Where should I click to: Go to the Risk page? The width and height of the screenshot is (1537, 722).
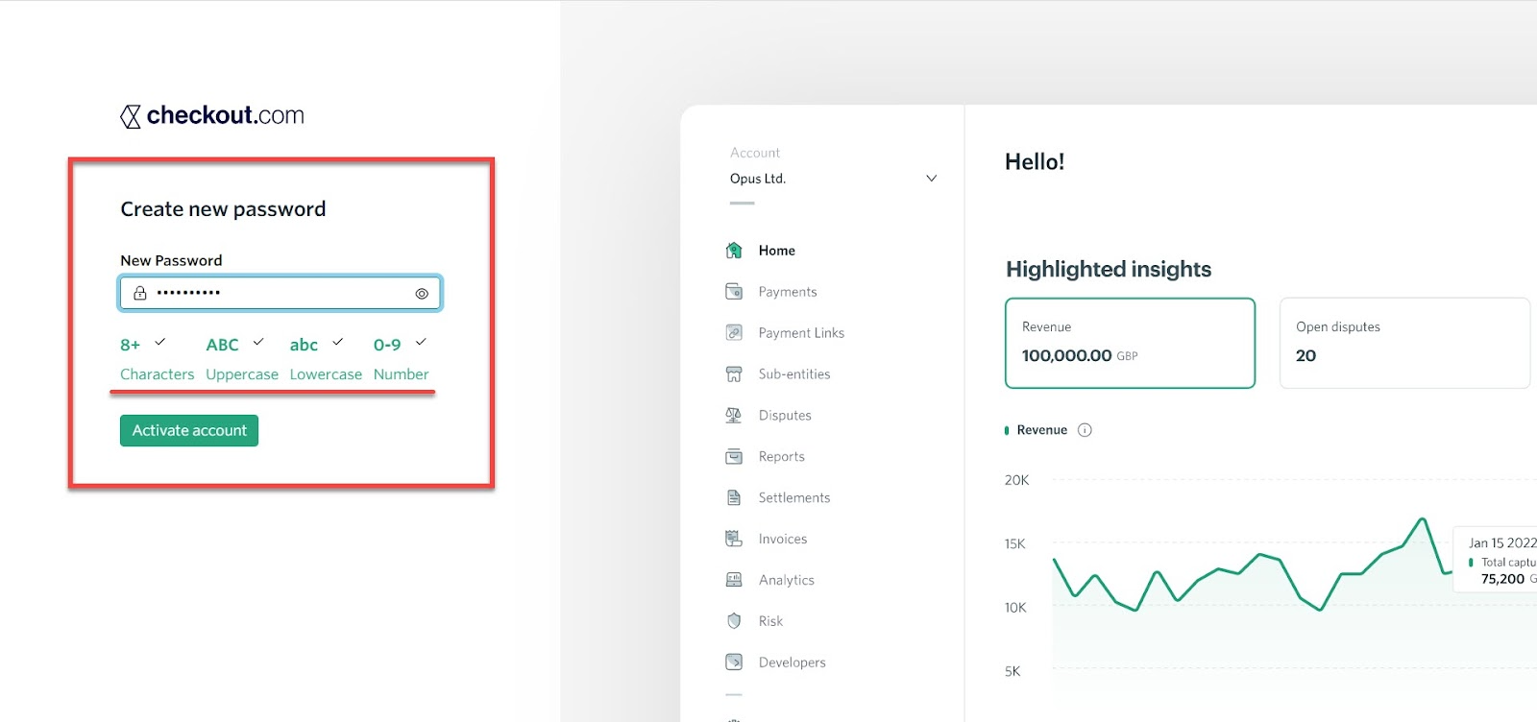coord(770,621)
